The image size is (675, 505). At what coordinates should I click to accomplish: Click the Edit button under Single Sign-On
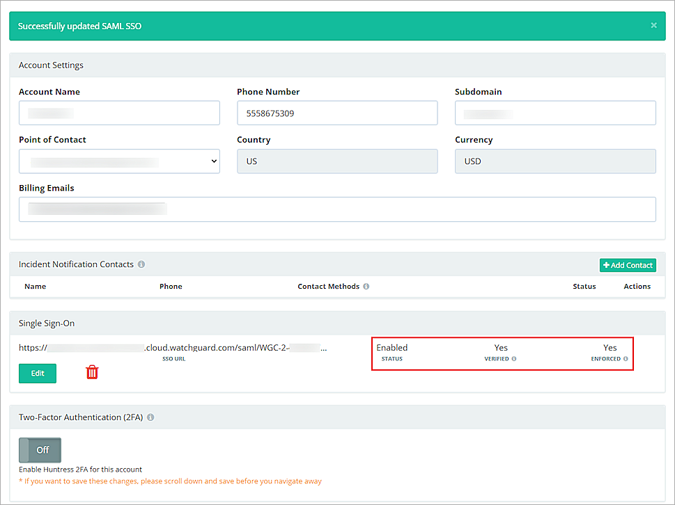point(37,373)
